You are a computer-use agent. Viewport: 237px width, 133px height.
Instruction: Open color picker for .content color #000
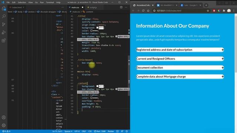point(91,98)
